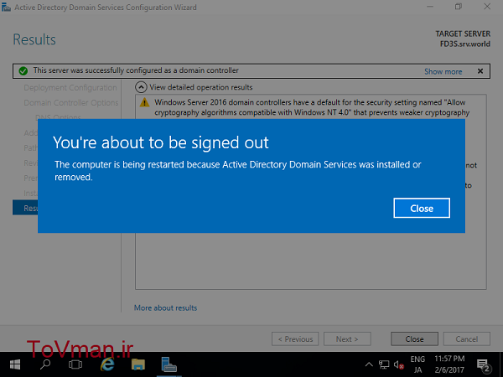Close the sign-out notification dialog

pyautogui.click(x=422, y=208)
